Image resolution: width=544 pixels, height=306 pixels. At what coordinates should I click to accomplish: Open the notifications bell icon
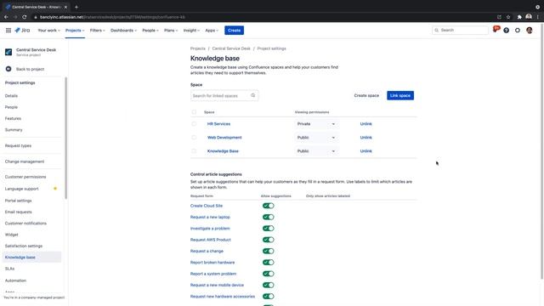pyautogui.click(x=496, y=30)
